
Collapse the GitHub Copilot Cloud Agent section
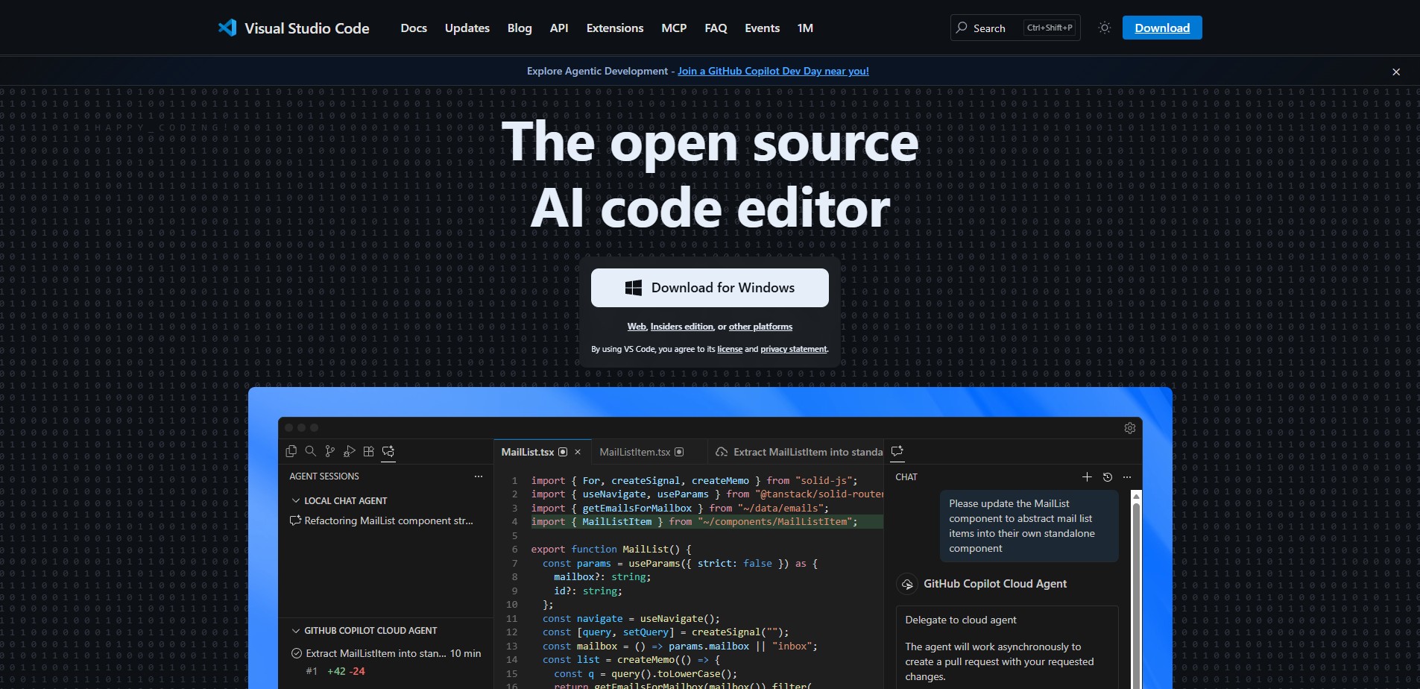click(296, 631)
